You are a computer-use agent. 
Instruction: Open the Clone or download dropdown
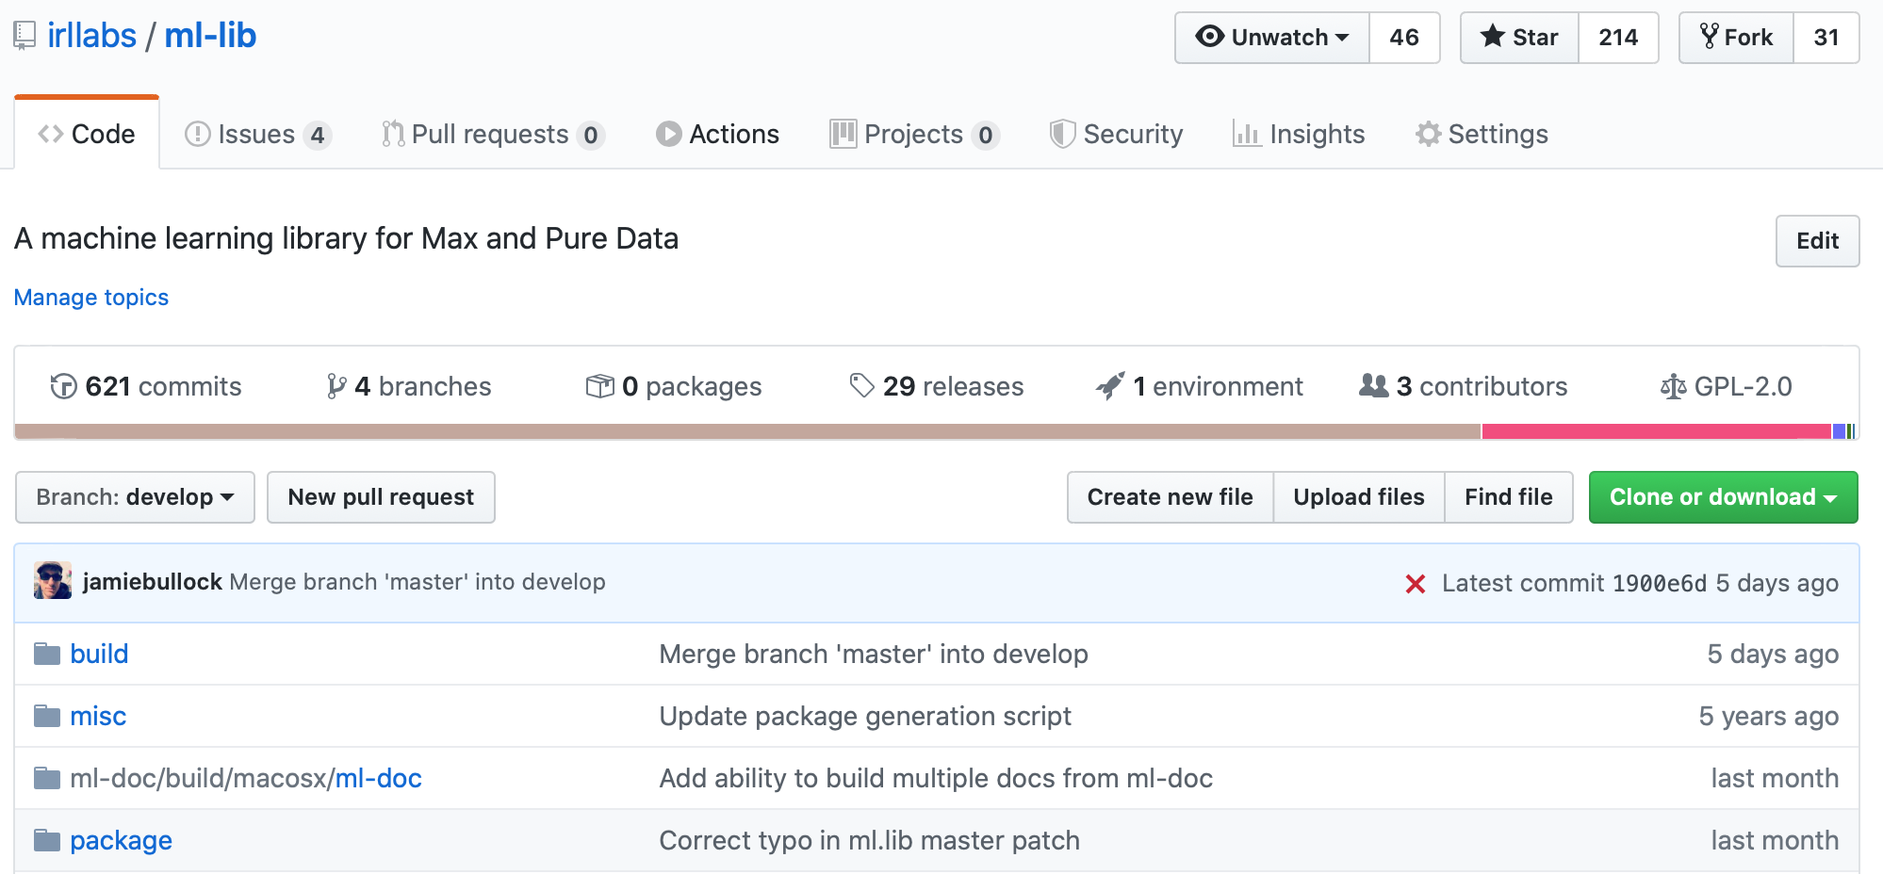(1723, 497)
